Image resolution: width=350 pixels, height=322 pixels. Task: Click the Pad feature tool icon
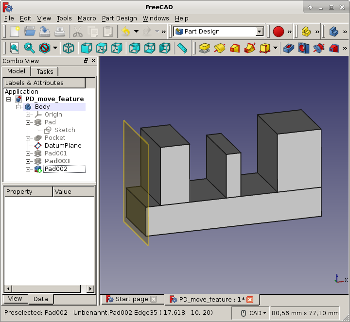pos(205,48)
